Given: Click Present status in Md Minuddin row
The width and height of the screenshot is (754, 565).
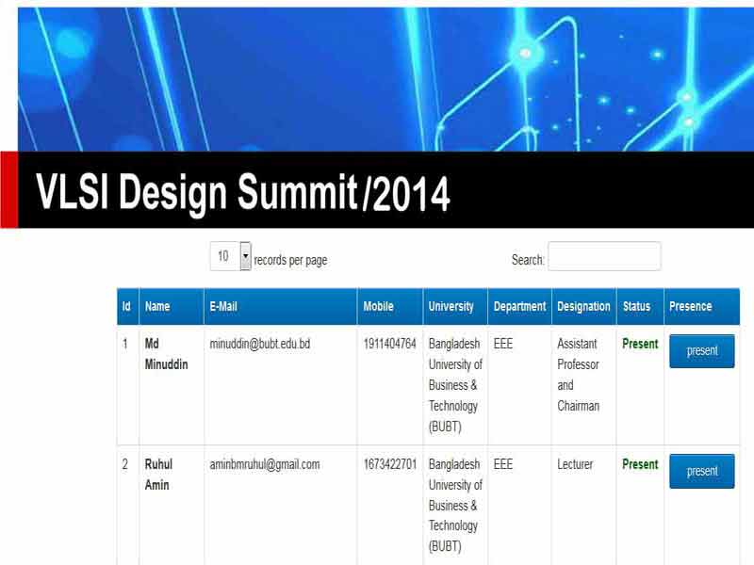Looking at the screenshot, I should tap(640, 344).
